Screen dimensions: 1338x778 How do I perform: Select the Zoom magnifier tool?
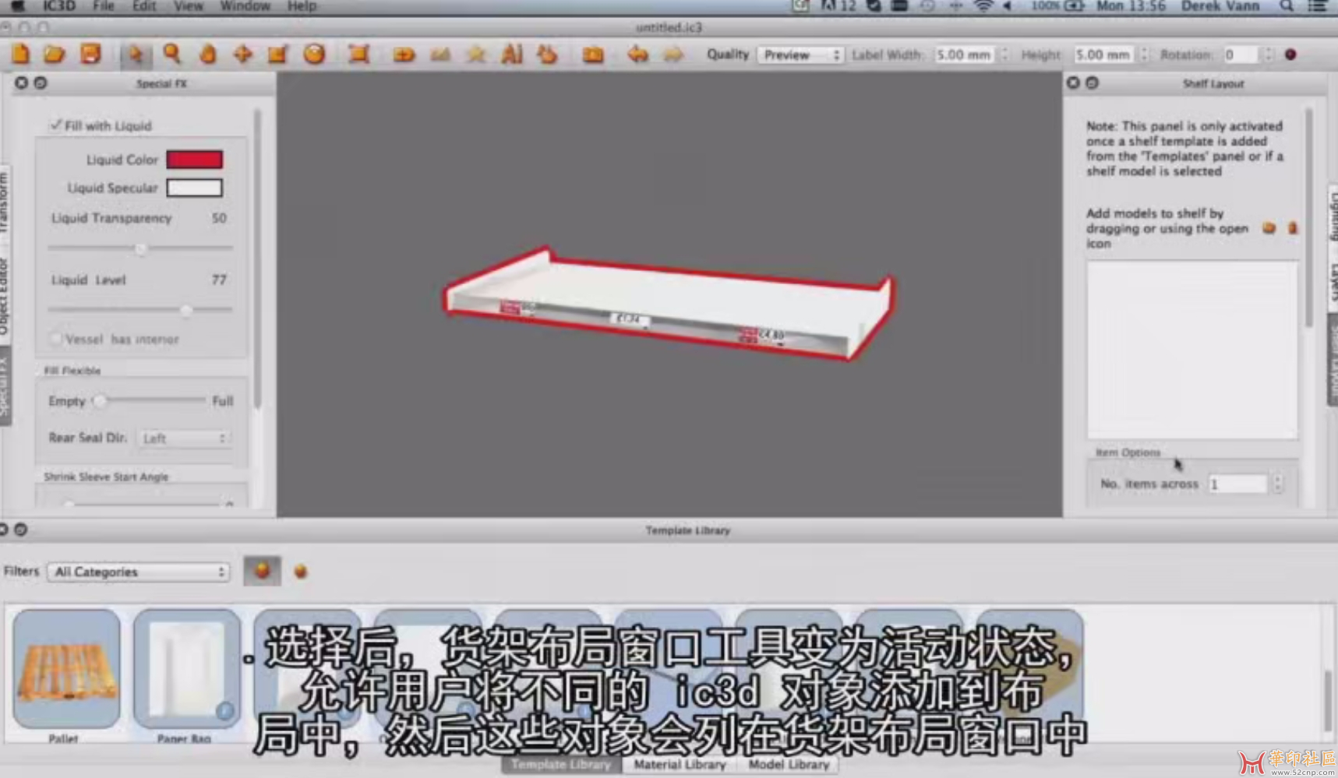171,55
